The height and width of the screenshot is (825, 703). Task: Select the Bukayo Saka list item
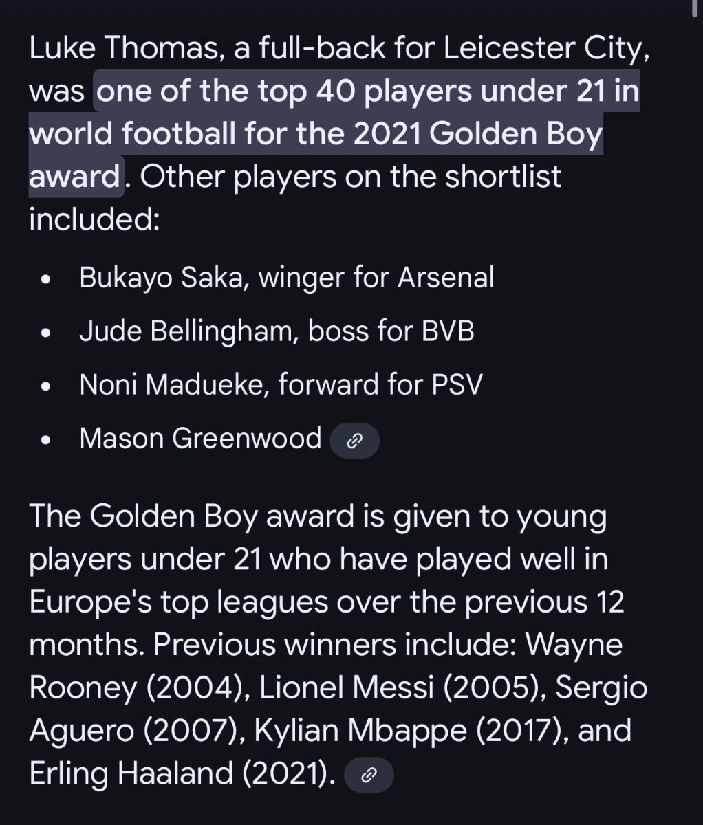[287, 278]
